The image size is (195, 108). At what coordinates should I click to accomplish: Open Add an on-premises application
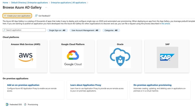[23, 85]
